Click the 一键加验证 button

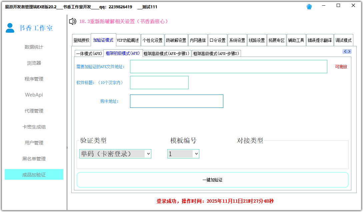(213, 179)
